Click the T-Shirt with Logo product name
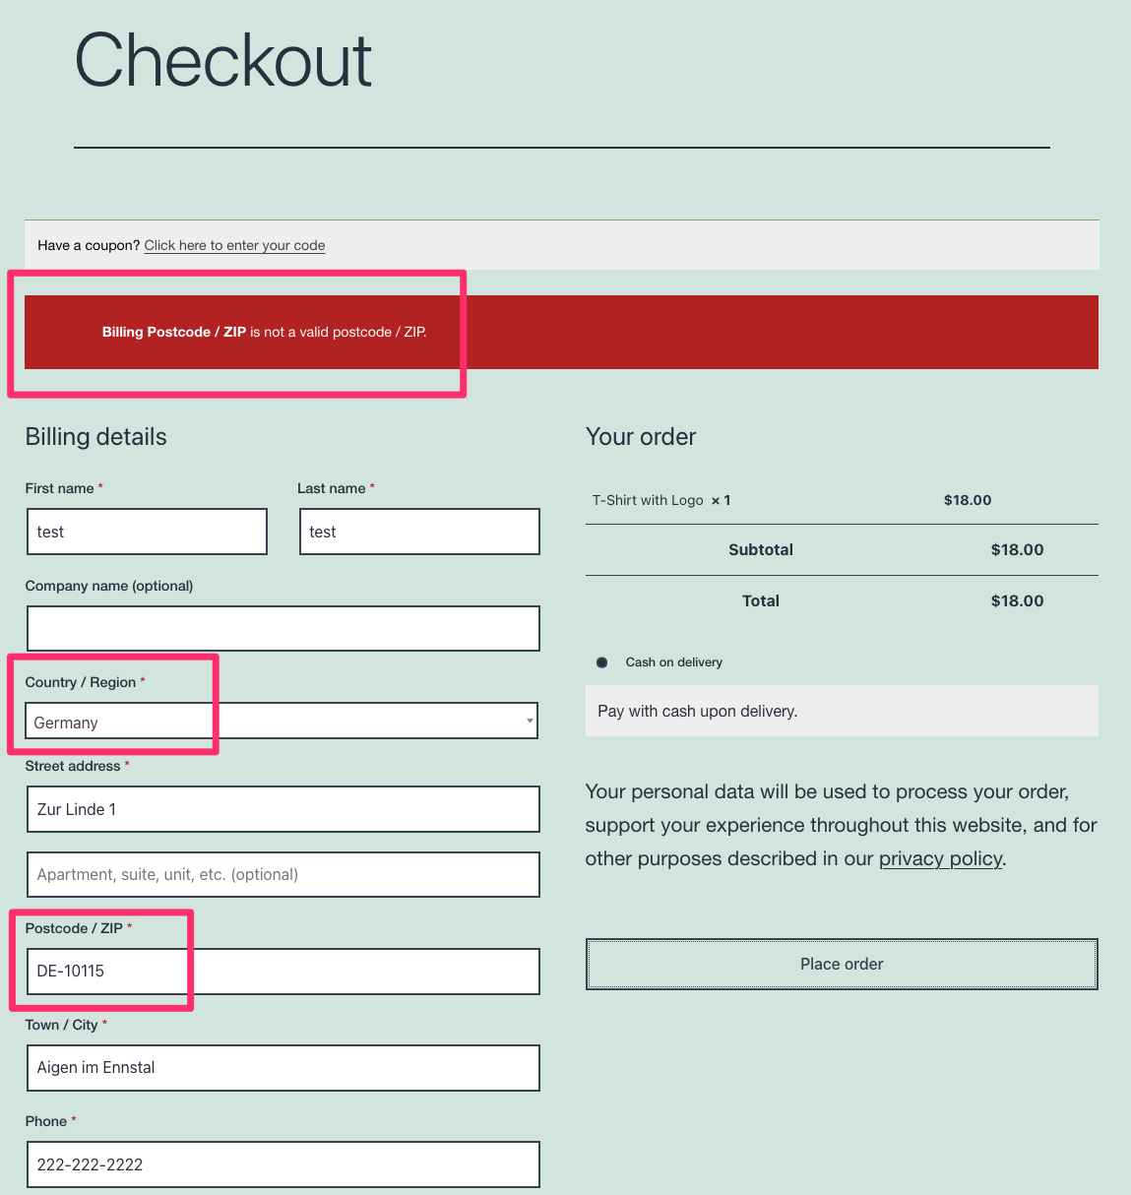This screenshot has height=1195, width=1131. 648,500
